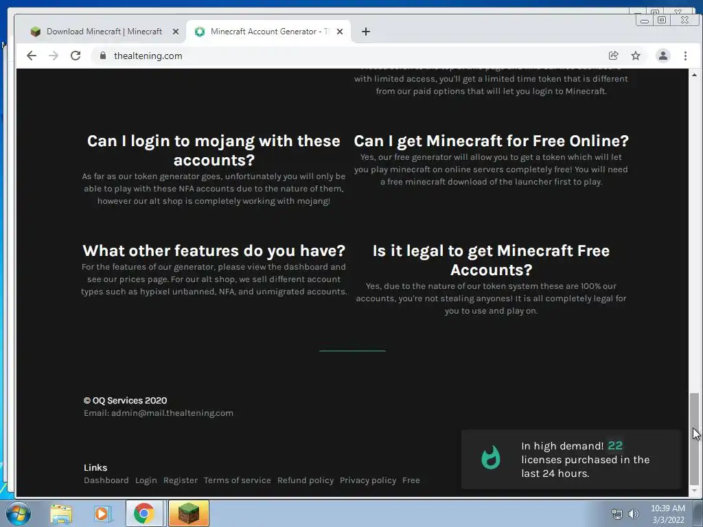This screenshot has width=703, height=527.
Task: Open a new tab with the plus button
Action: pyautogui.click(x=366, y=32)
